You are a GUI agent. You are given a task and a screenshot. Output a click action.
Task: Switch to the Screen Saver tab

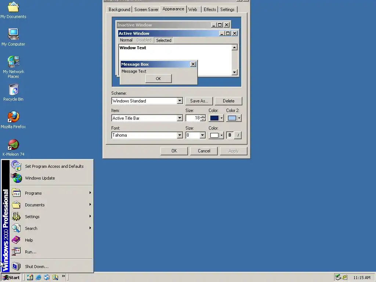pyautogui.click(x=146, y=9)
